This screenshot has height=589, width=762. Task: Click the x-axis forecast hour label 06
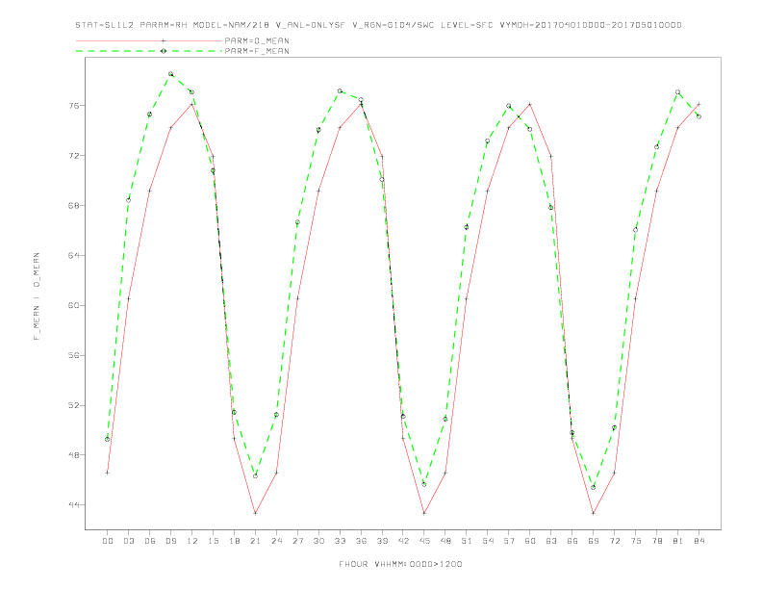coord(150,541)
